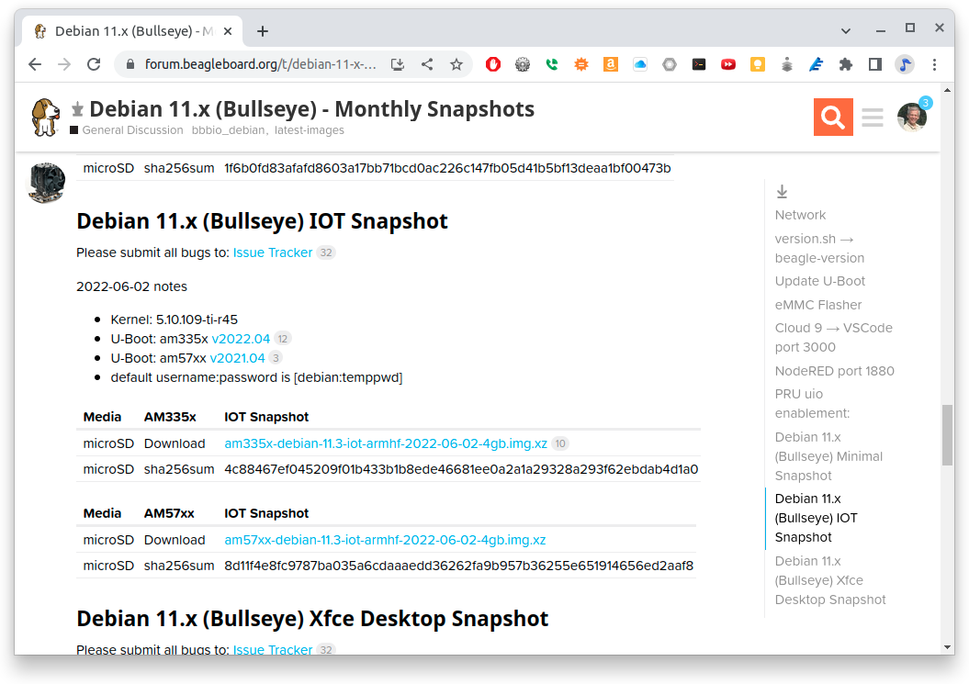This screenshot has width=969, height=684.
Task: Open Discourse's hamburger menu
Action: [x=872, y=118]
